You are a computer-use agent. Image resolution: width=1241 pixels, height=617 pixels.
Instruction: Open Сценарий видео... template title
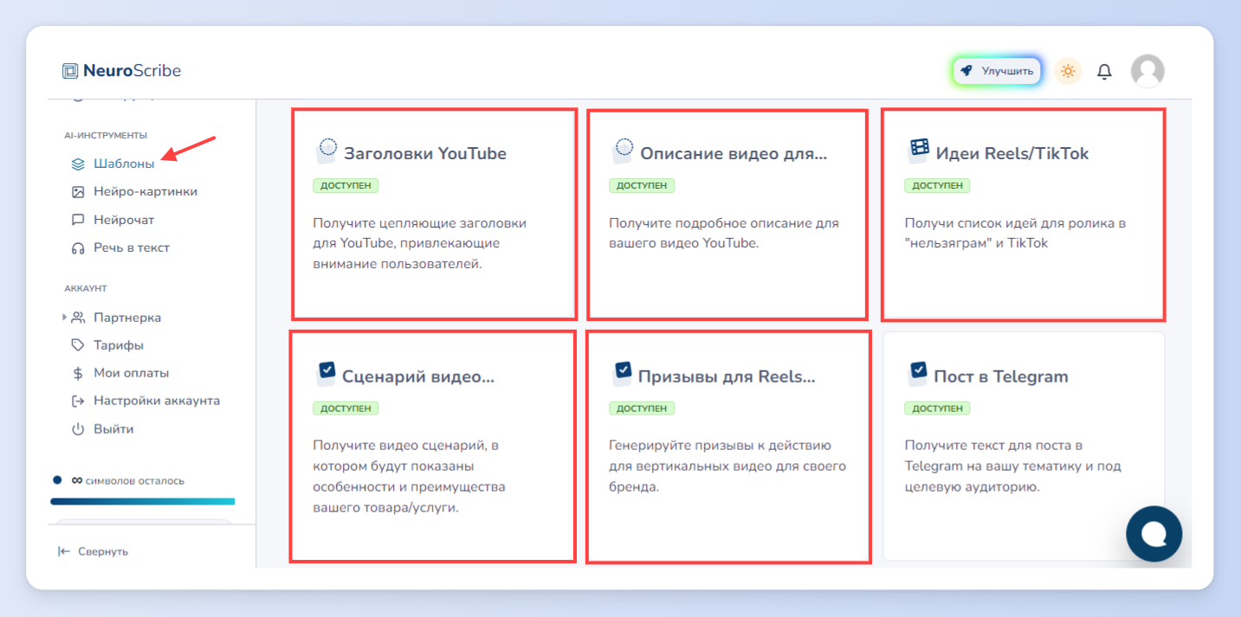[x=418, y=376]
